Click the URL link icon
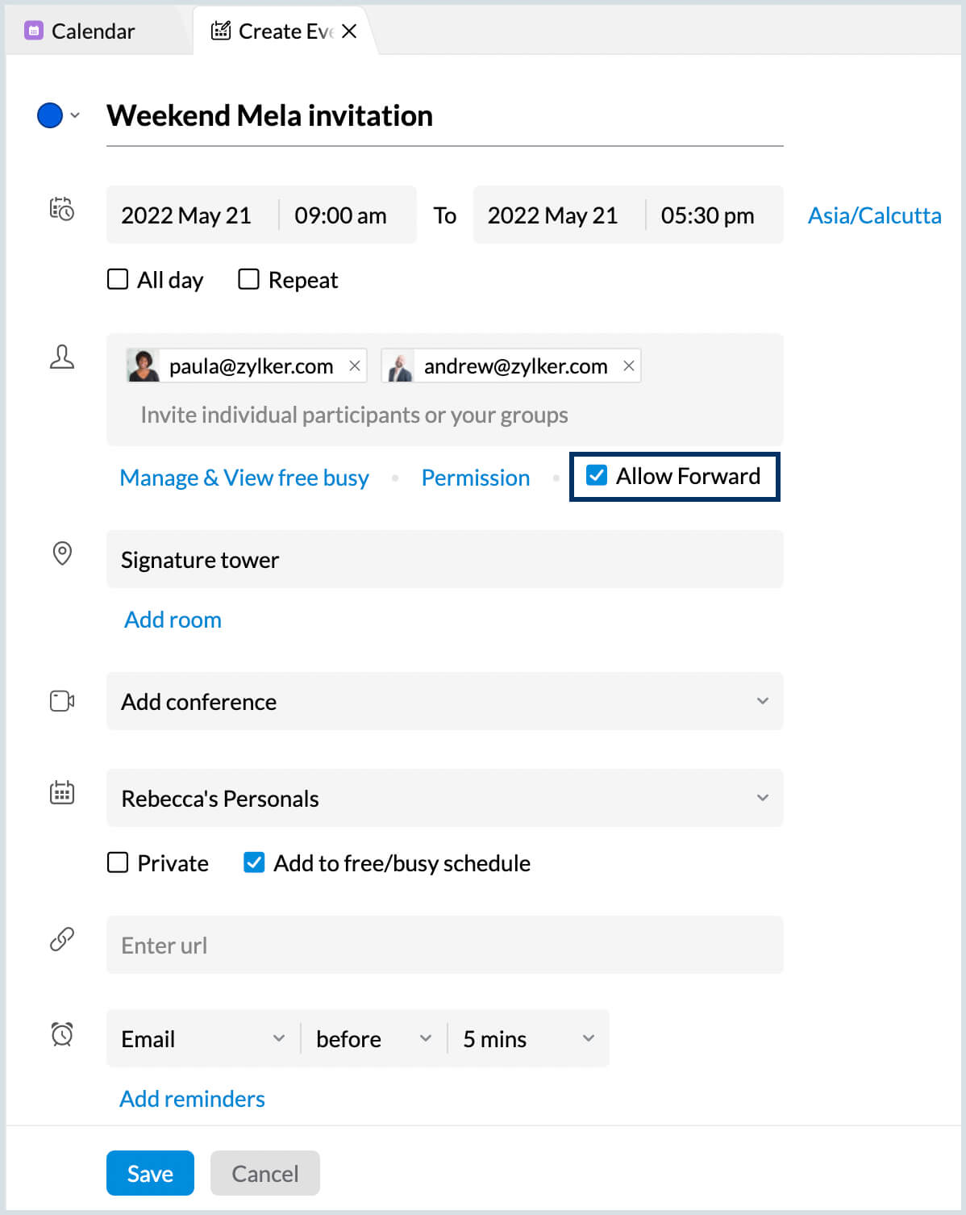Viewport: 966px width, 1215px height. [61, 940]
